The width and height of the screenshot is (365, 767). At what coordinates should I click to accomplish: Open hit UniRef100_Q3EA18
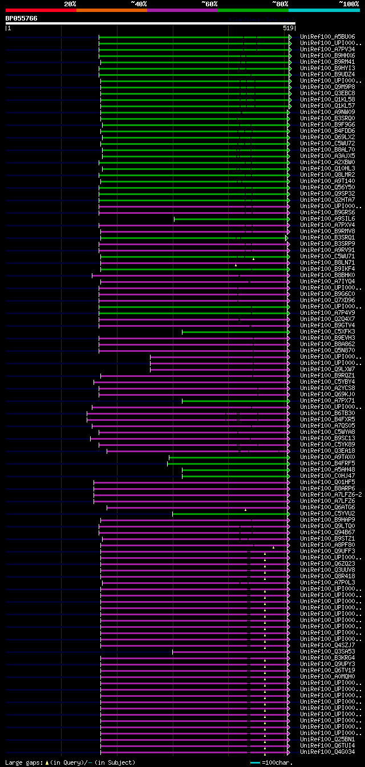click(x=327, y=451)
